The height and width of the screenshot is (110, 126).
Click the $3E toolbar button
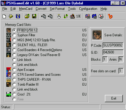click(x=78, y=16)
